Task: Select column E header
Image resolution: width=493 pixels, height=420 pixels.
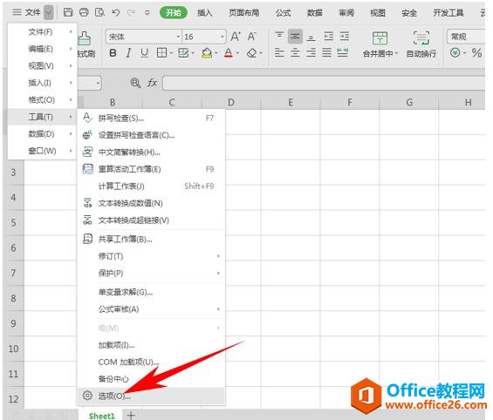Action: 291,102
